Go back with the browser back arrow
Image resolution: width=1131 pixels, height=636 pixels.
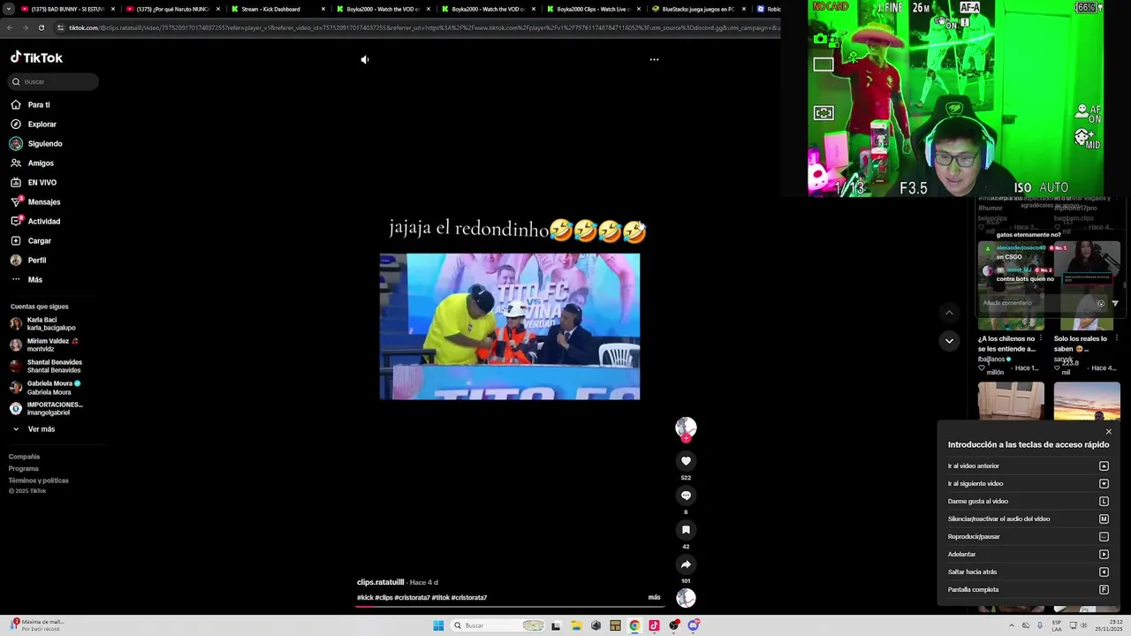[9, 27]
